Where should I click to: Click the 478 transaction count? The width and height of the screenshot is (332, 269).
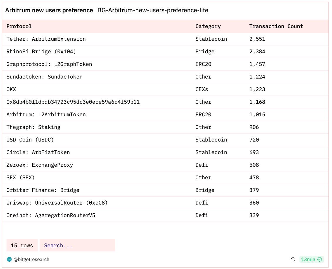coord(254,177)
